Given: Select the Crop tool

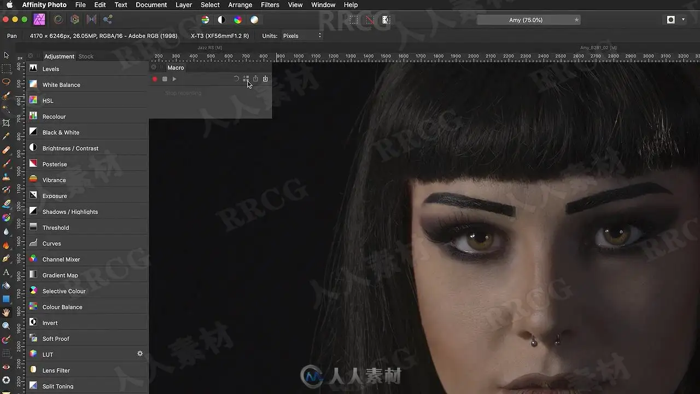Looking at the screenshot, I should [6, 123].
